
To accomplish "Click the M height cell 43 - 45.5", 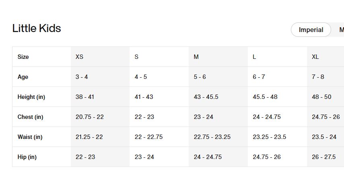I will (x=206, y=97).
